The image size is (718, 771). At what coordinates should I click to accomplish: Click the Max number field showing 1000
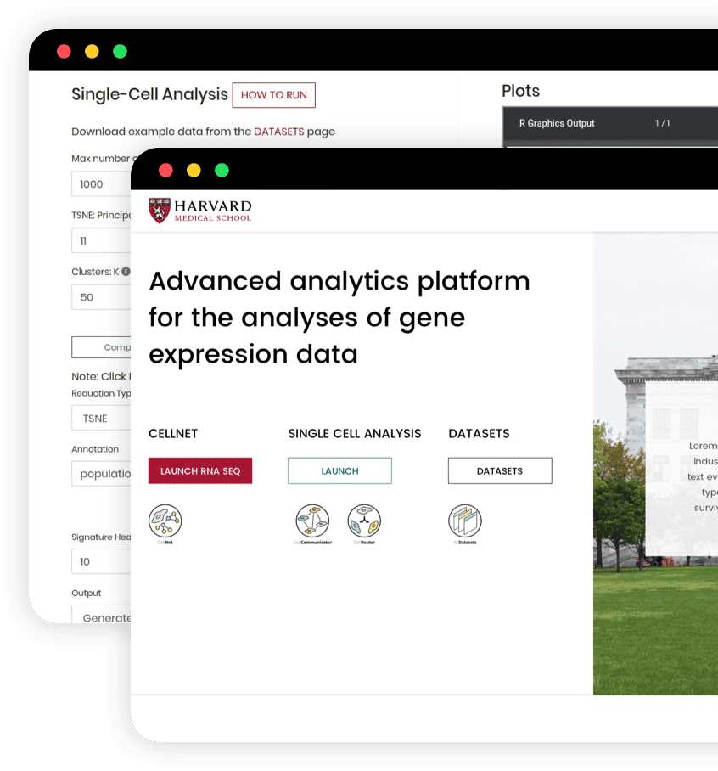pyautogui.click(x=101, y=184)
